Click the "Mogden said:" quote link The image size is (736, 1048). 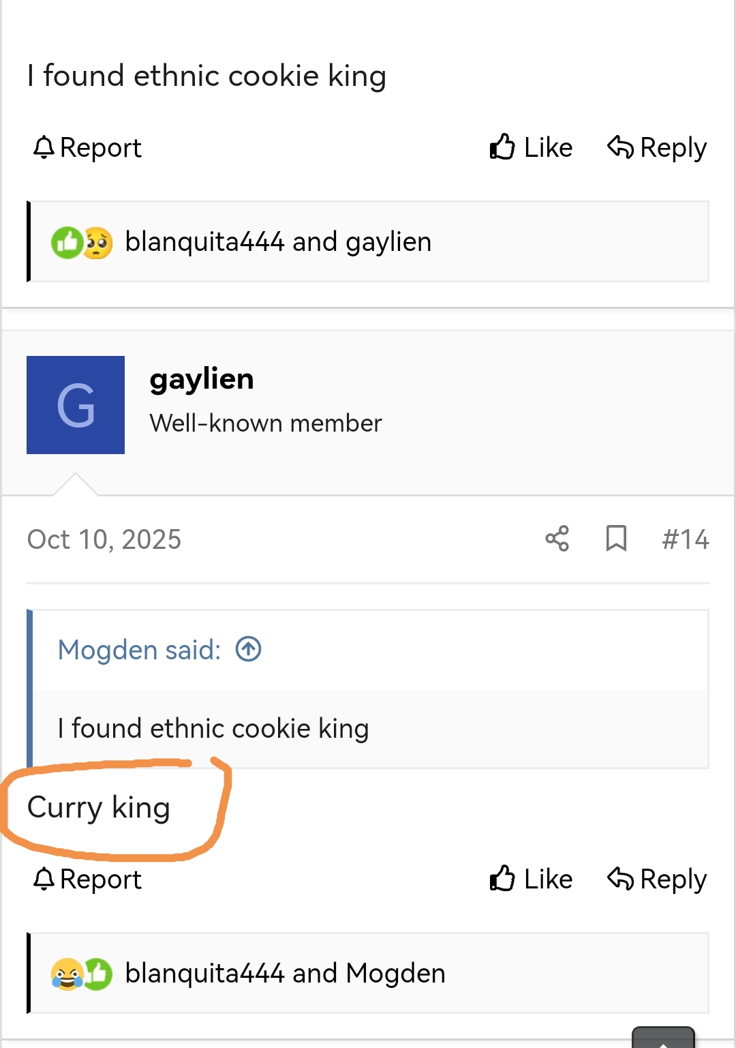pos(140,650)
